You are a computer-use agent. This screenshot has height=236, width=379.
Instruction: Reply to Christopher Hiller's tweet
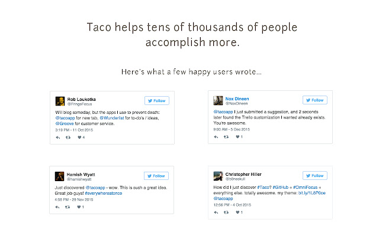216,214
